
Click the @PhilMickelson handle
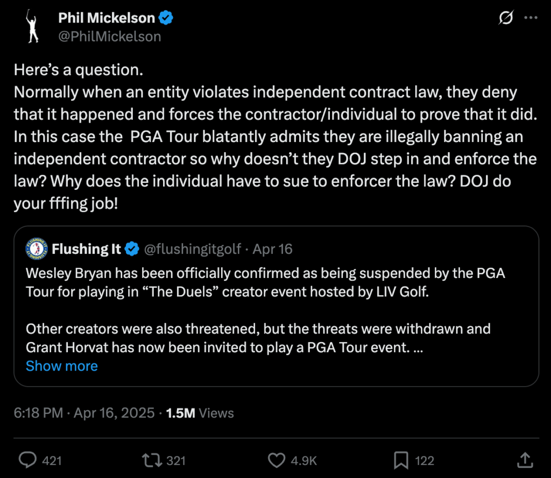tap(110, 37)
